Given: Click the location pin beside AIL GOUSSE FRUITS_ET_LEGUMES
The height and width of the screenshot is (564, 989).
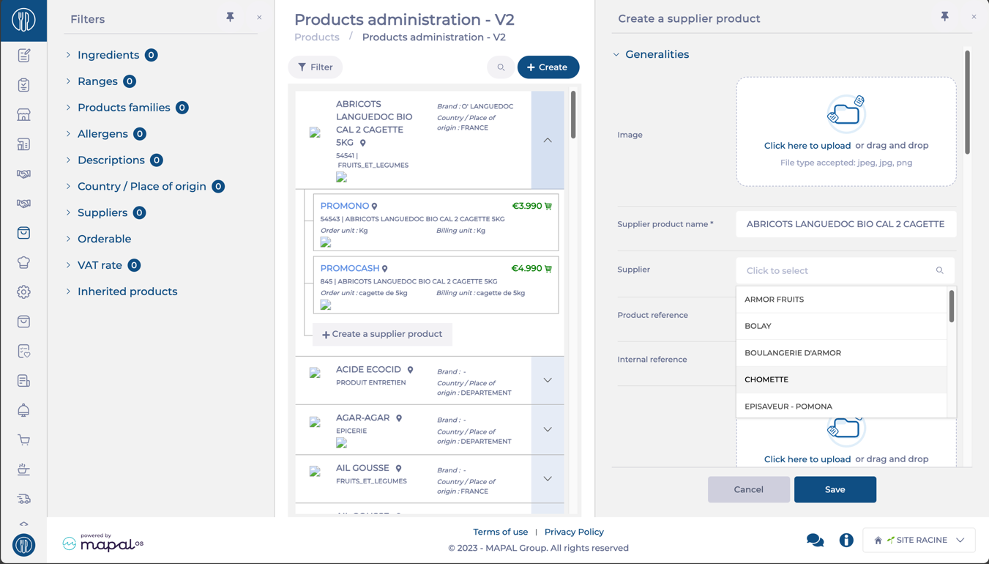Looking at the screenshot, I should (x=398, y=468).
